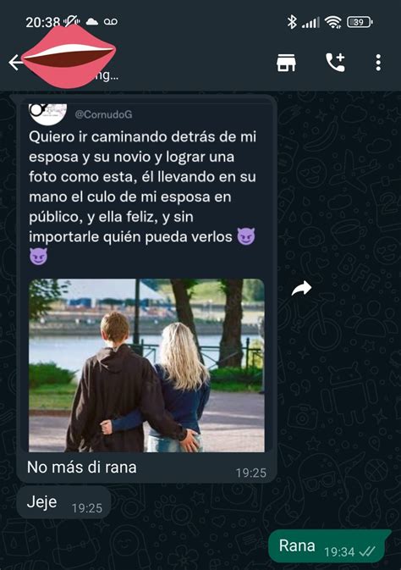Open the contact info from the truncated name
This screenshot has height=570, width=401.
tap(108, 75)
